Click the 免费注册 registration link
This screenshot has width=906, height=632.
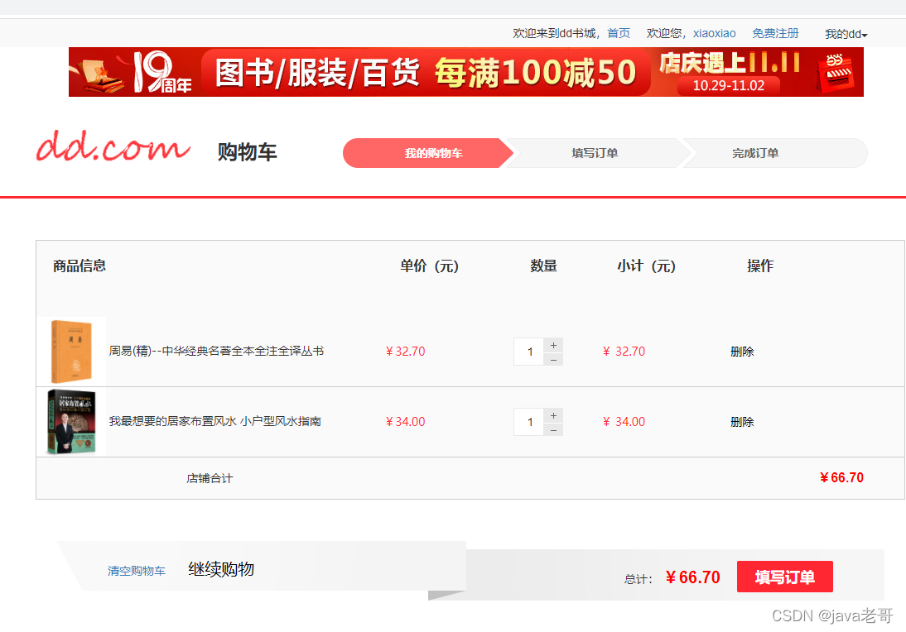coord(775,33)
